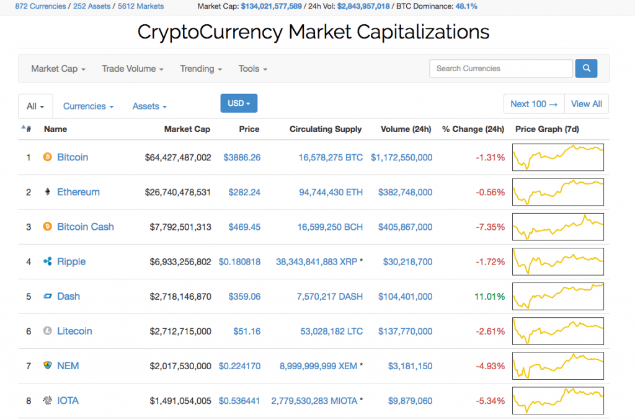Click the Bitcoin coin icon
This screenshot has width=635, height=420.
click(47, 157)
